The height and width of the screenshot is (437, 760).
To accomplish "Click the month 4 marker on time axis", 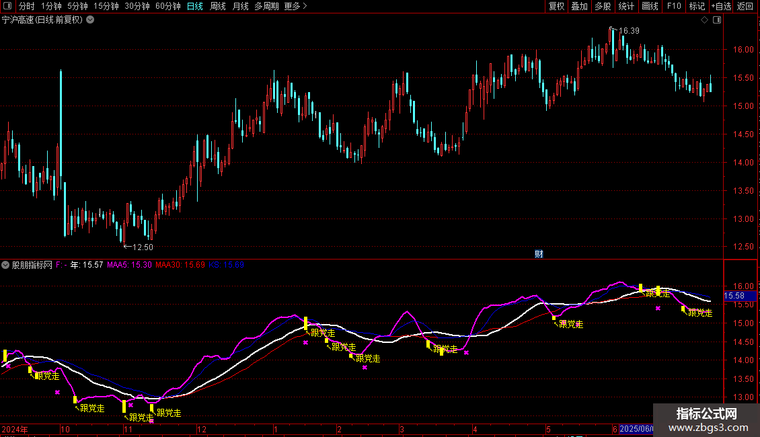I will [x=475, y=429].
